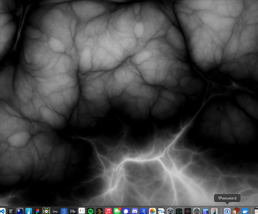Launch the Mindustry game from the Dock
The height and width of the screenshot is (214, 258).
click(46, 211)
